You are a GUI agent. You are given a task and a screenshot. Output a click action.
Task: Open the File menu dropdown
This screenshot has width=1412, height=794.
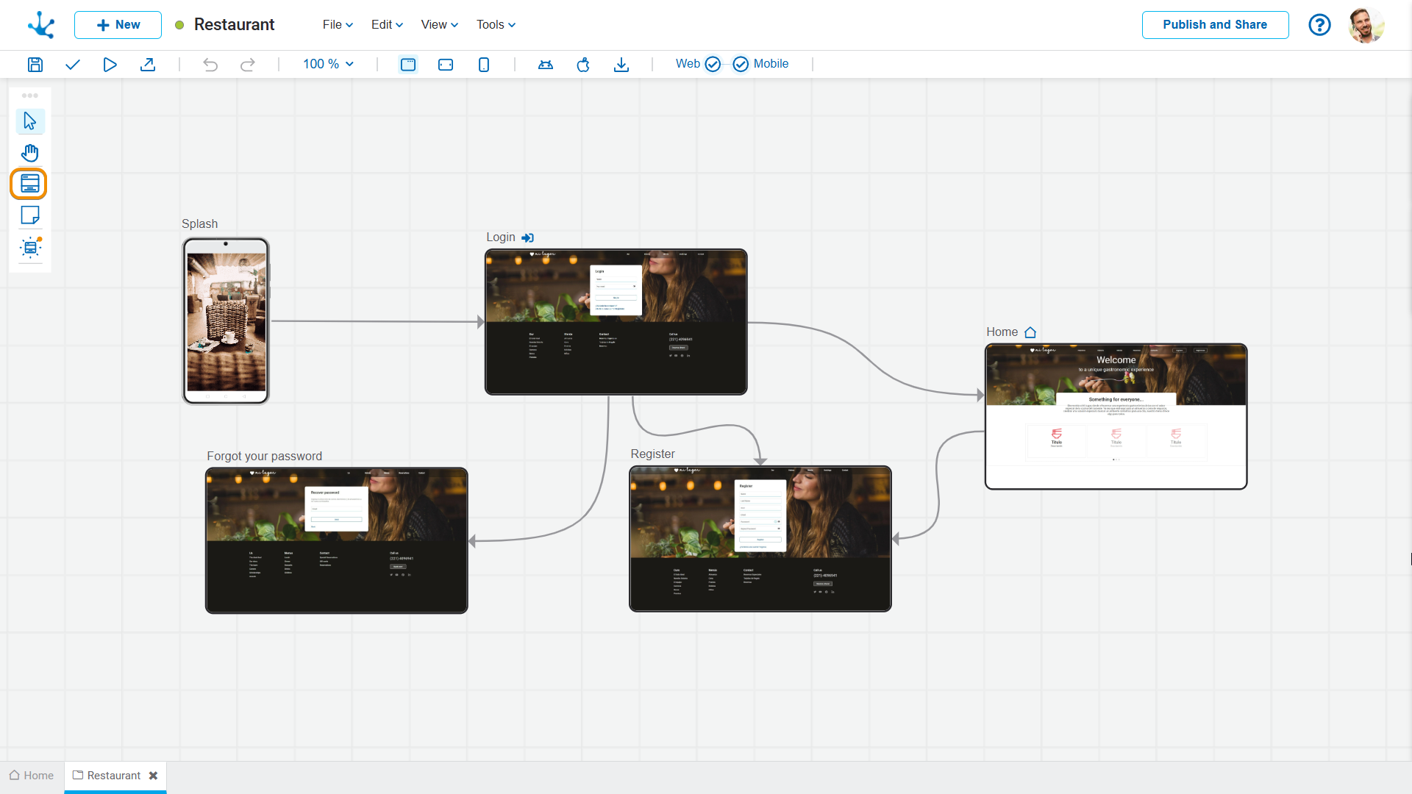(338, 24)
